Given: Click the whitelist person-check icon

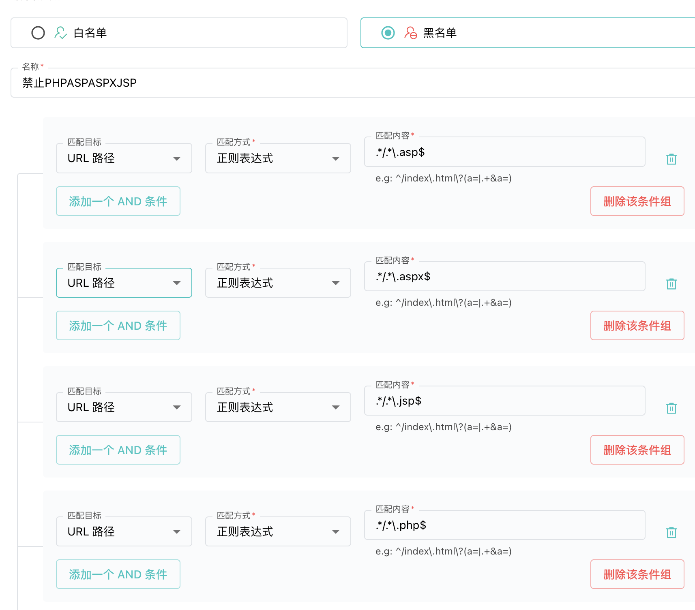Looking at the screenshot, I should click(60, 33).
